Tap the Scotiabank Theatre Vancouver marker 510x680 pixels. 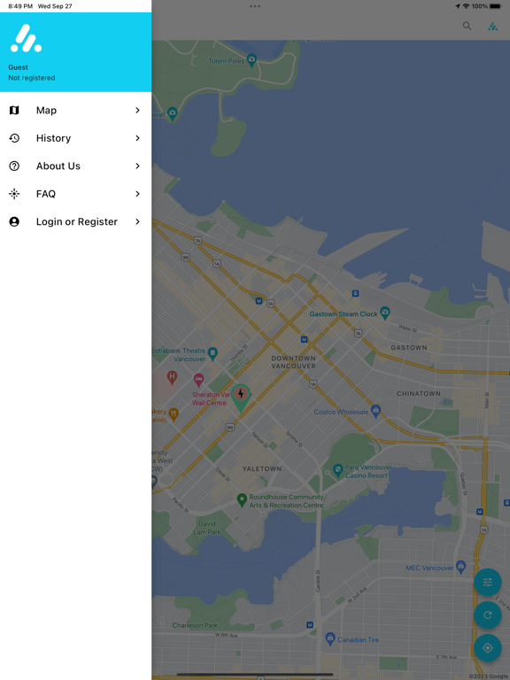click(x=212, y=353)
